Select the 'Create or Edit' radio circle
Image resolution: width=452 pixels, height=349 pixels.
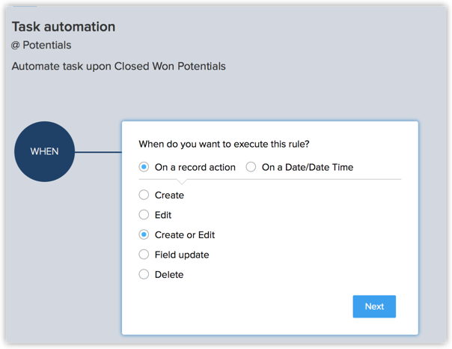[144, 234]
